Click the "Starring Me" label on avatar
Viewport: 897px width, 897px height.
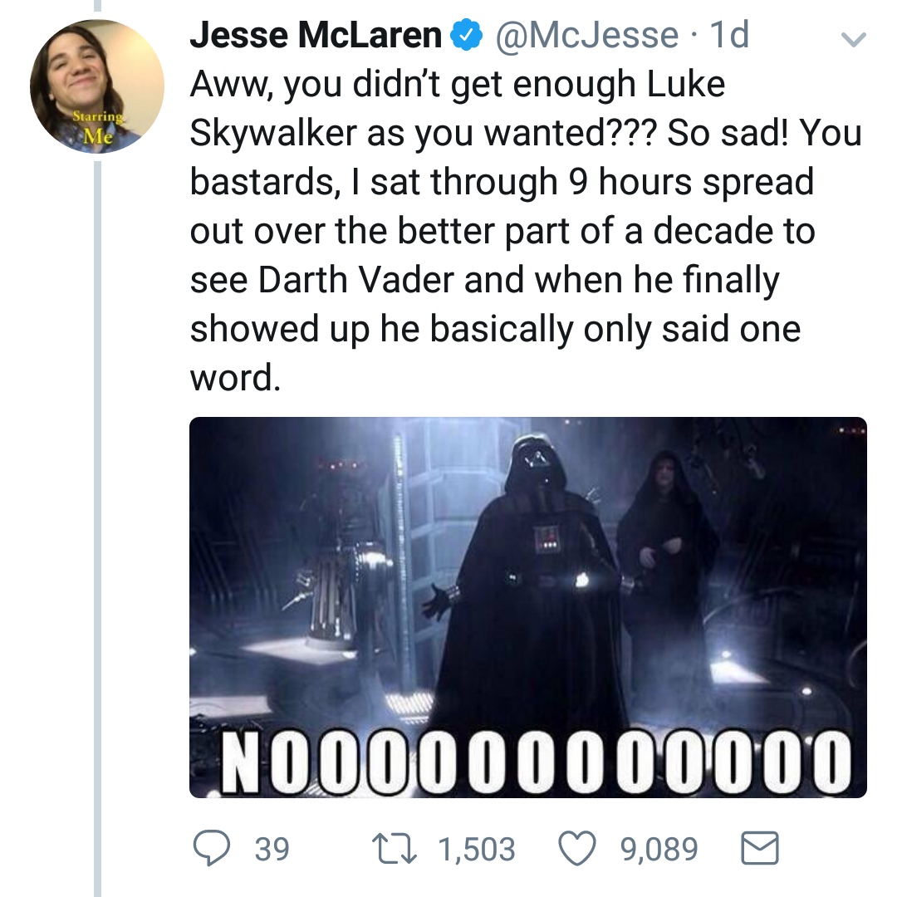(98, 129)
